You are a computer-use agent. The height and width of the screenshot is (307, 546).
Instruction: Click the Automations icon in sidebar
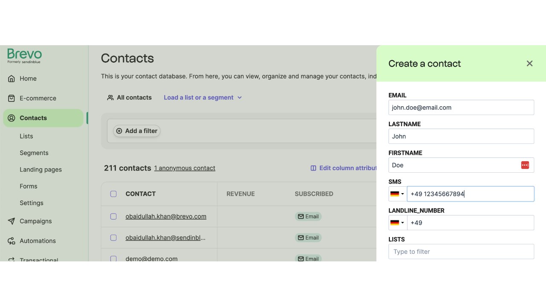(x=12, y=241)
